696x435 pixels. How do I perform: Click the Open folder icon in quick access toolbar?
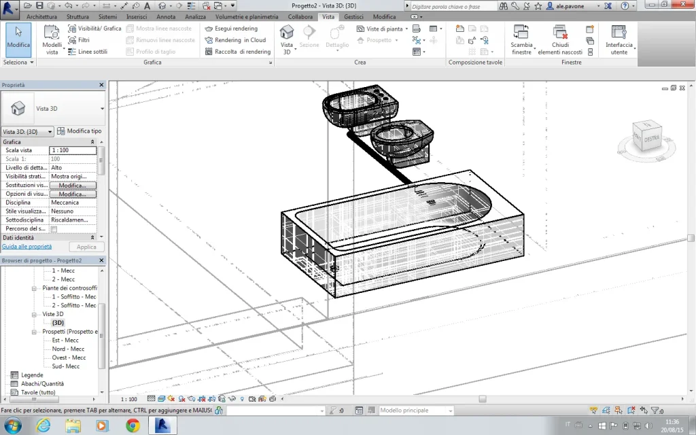pos(28,5)
